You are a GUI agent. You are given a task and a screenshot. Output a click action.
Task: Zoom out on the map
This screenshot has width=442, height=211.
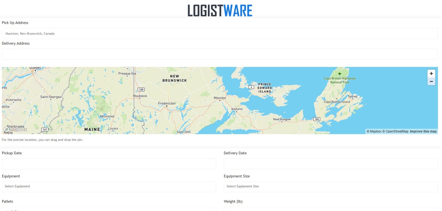coord(431,81)
